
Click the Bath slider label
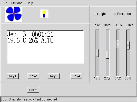click(107, 25)
